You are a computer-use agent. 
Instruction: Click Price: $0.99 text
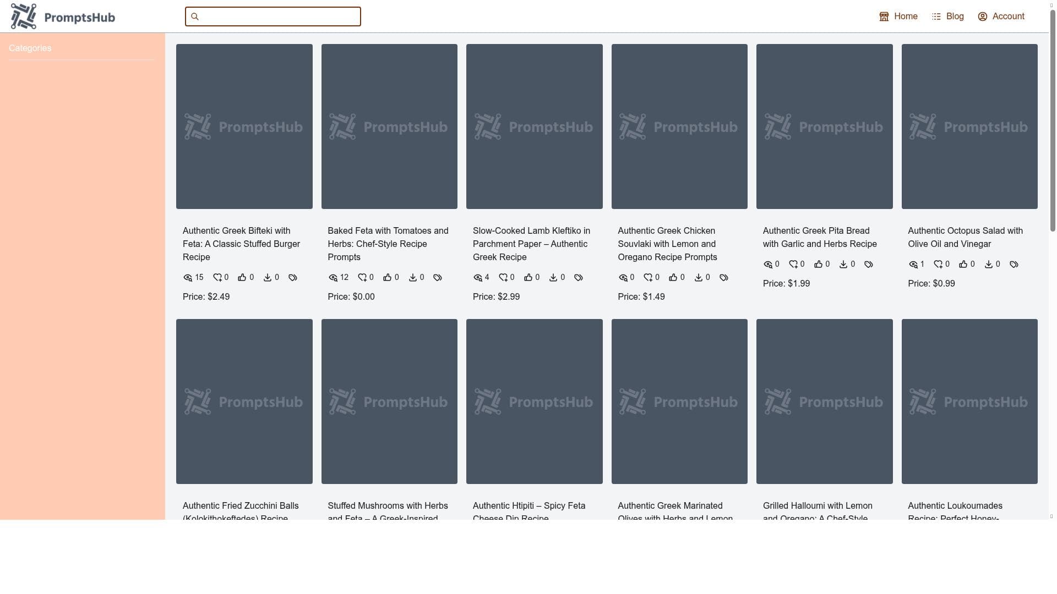tap(931, 284)
